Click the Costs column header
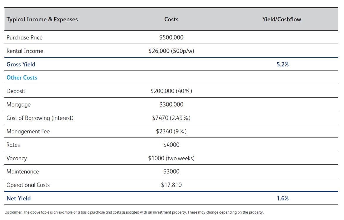344x220 pixels. [171, 20]
